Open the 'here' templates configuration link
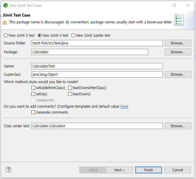 124,107
